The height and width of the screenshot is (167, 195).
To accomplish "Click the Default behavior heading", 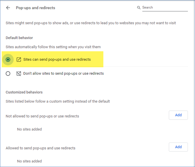I will (x=19, y=38).
